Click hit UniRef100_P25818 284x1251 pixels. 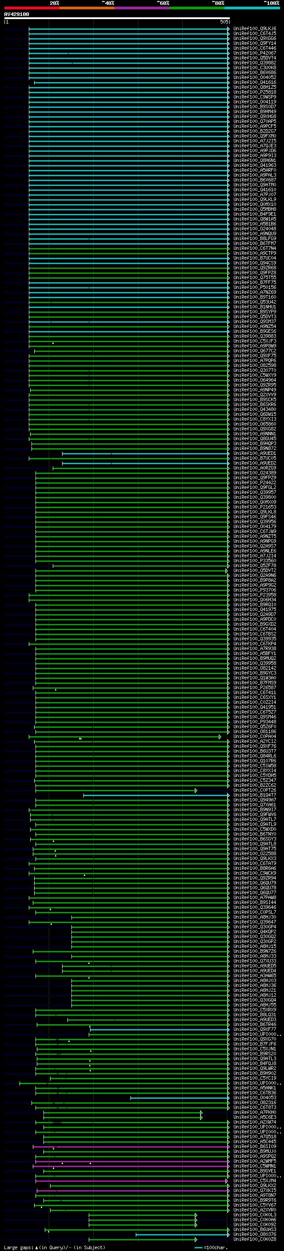254,92
